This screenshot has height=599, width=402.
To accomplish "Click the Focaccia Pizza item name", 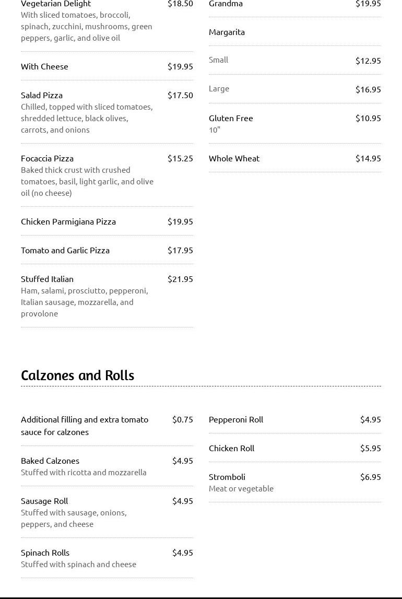I will [x=47, y=158].
